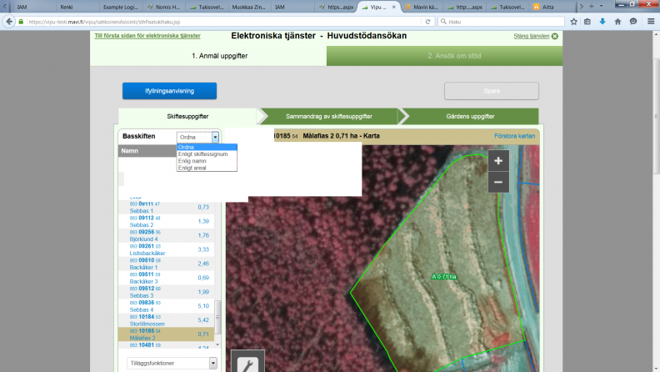Open the Firefox hamburger menu
The height and width of the screenshot is (372, 660).
click(651, 22)
